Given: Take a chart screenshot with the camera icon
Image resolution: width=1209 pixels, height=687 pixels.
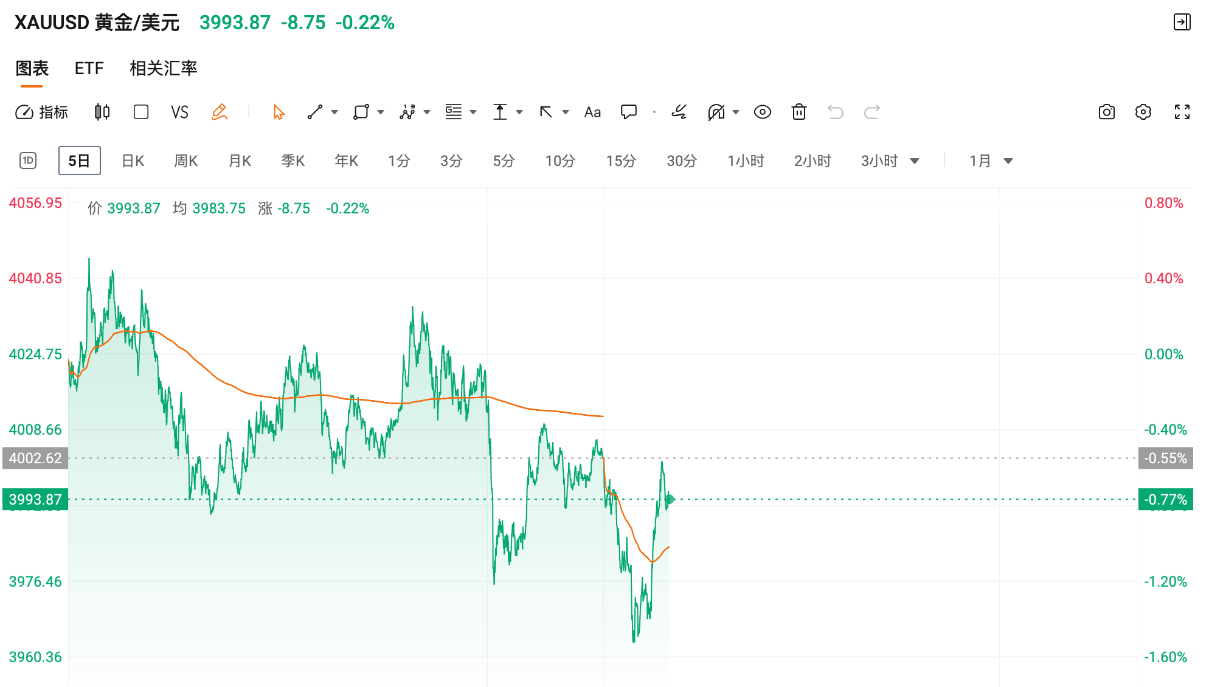Looking at the screenshot, I should coord(1107,112).
